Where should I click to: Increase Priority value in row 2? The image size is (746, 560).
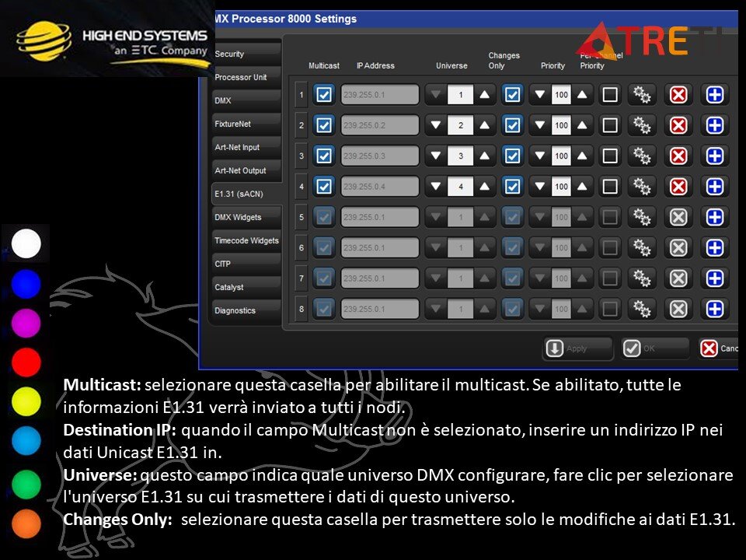point(582,125)
